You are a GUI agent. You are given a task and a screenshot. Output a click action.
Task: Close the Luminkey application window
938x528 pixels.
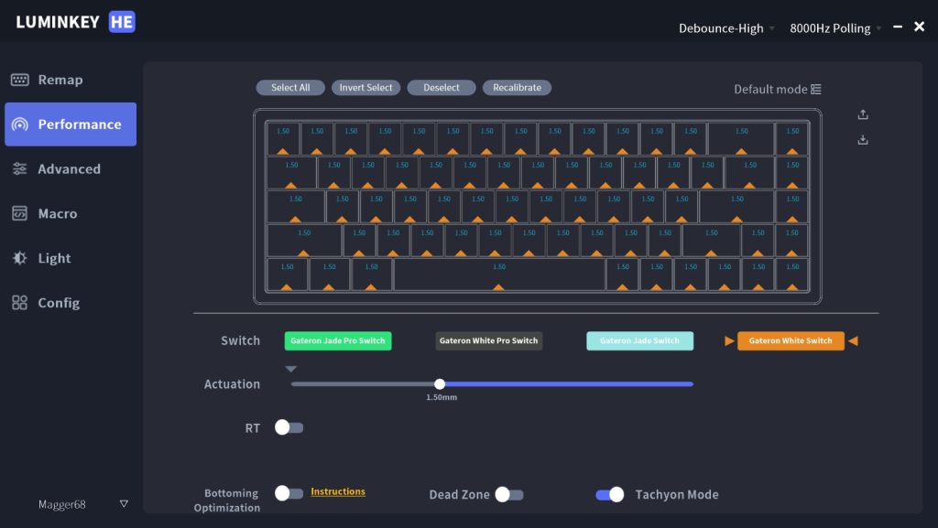(x=920, y=27)
